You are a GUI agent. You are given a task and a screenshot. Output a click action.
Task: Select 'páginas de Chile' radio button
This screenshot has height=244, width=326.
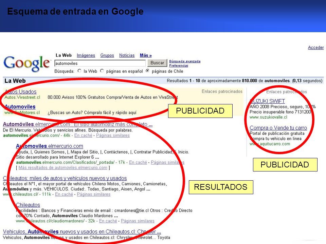148,71
